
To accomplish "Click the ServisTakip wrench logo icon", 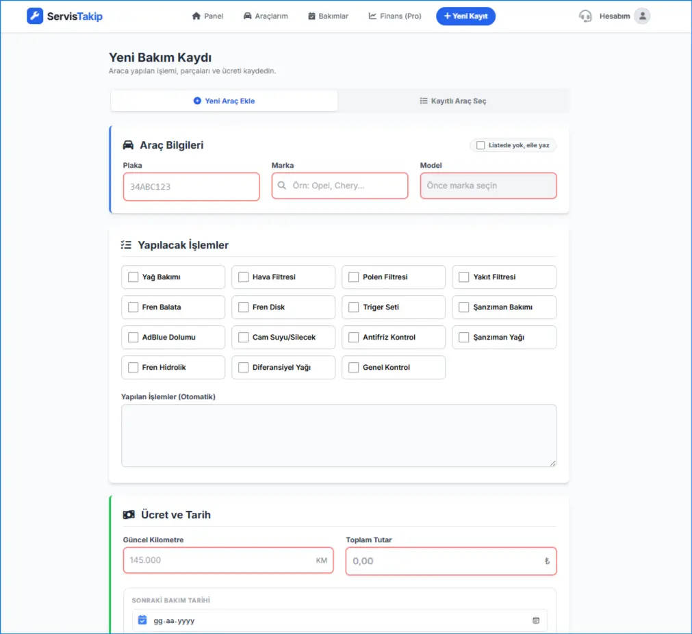I will pyautogui.click(x=35, y=16).
